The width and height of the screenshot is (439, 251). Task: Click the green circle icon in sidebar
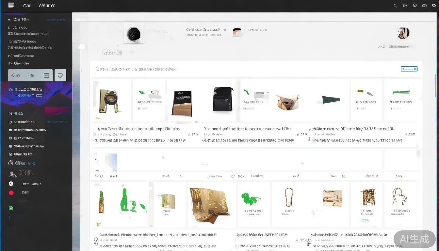tap(11, 208)
